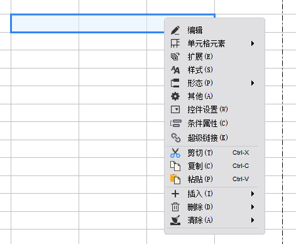Expand the 形态(P) submenu arrow

tap(253, 83)
